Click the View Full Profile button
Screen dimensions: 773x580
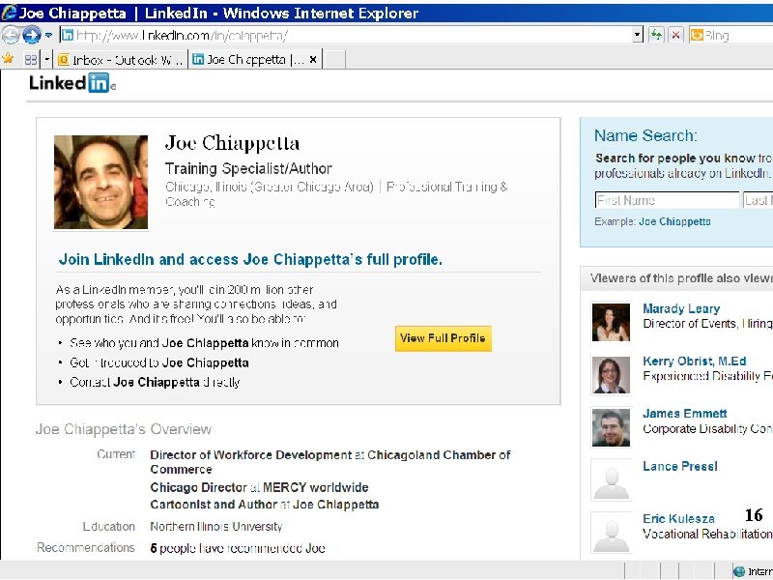(x=444, y=338)
